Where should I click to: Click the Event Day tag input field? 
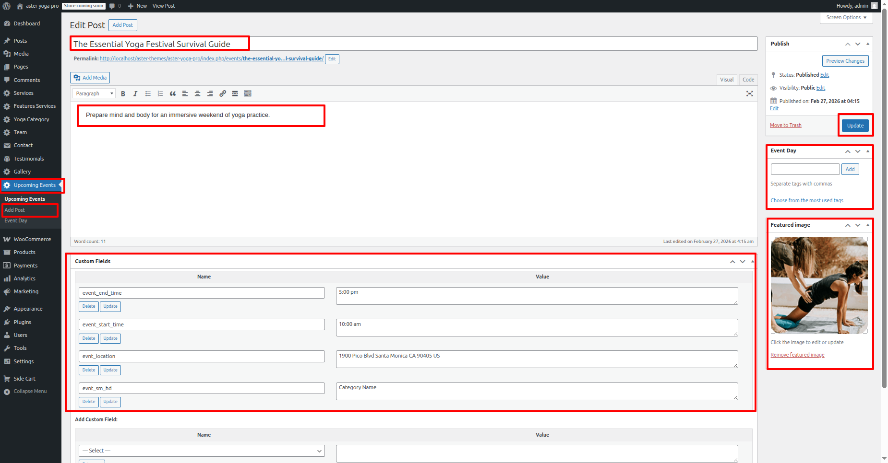(805, 169)
